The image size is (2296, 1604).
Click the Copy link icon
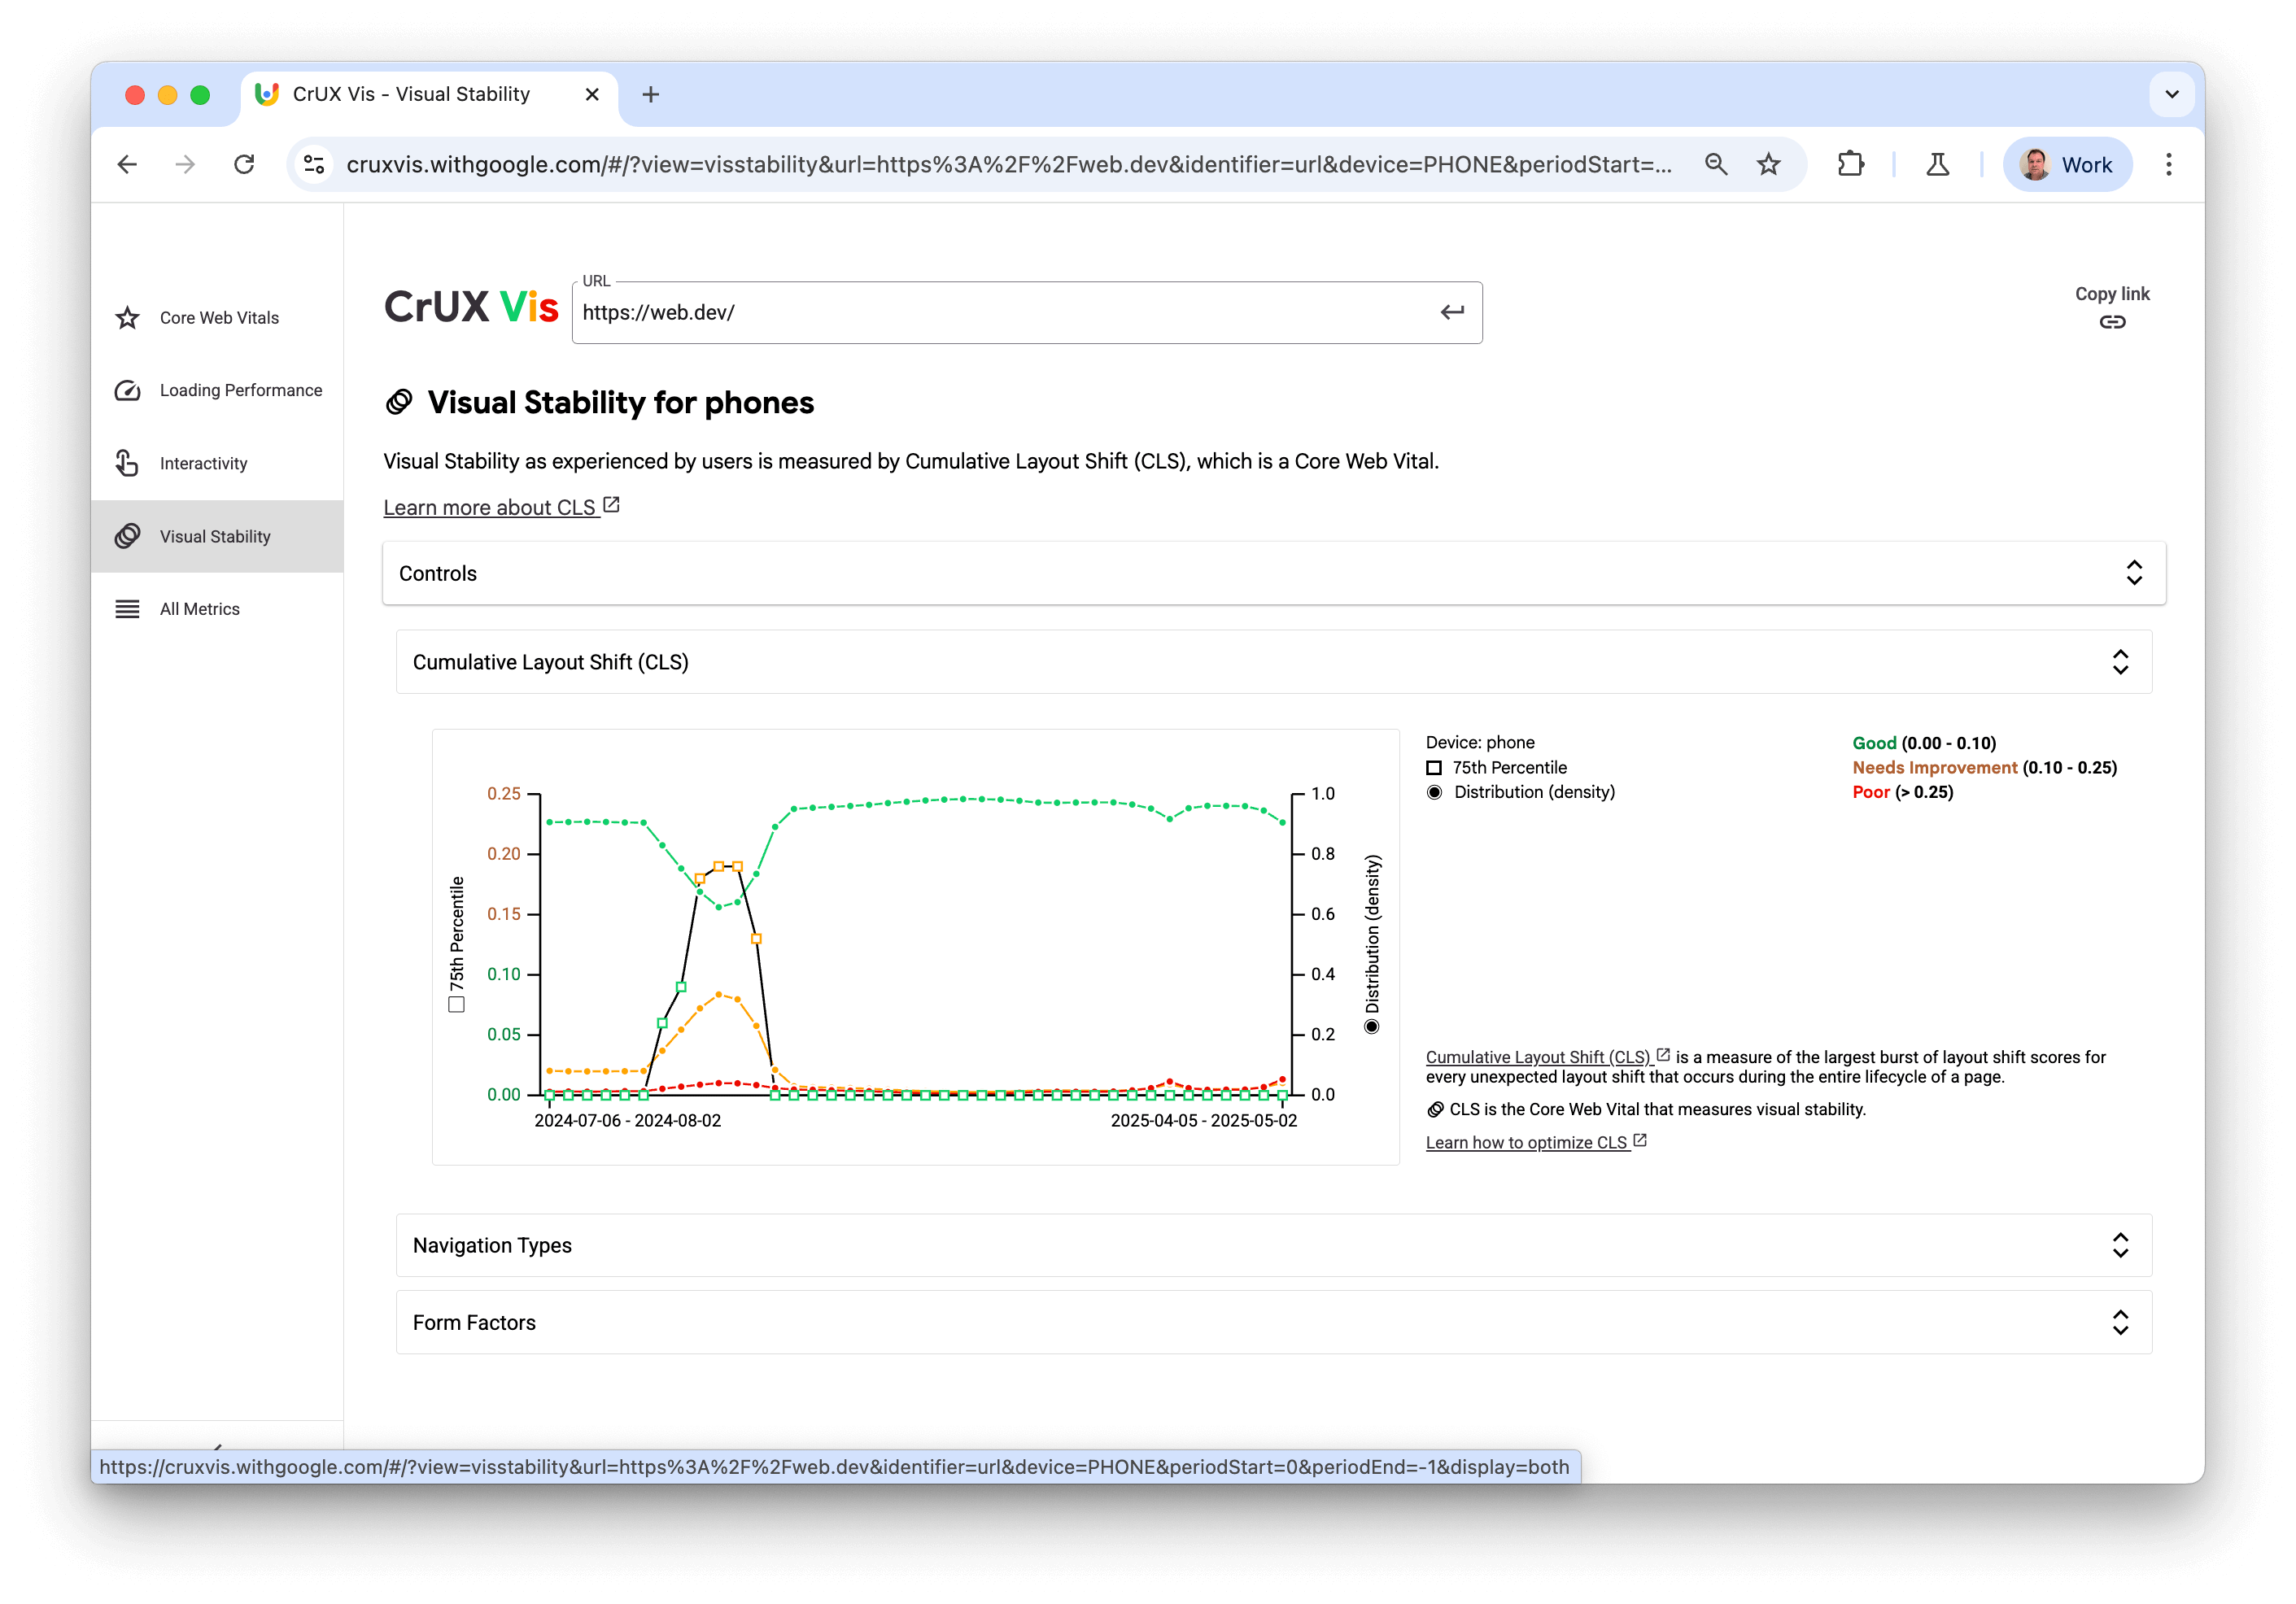(x=2112, y=322)
